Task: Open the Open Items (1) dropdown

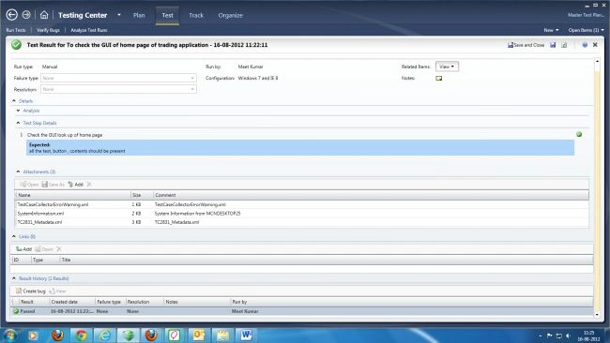Action: point(586,30)
